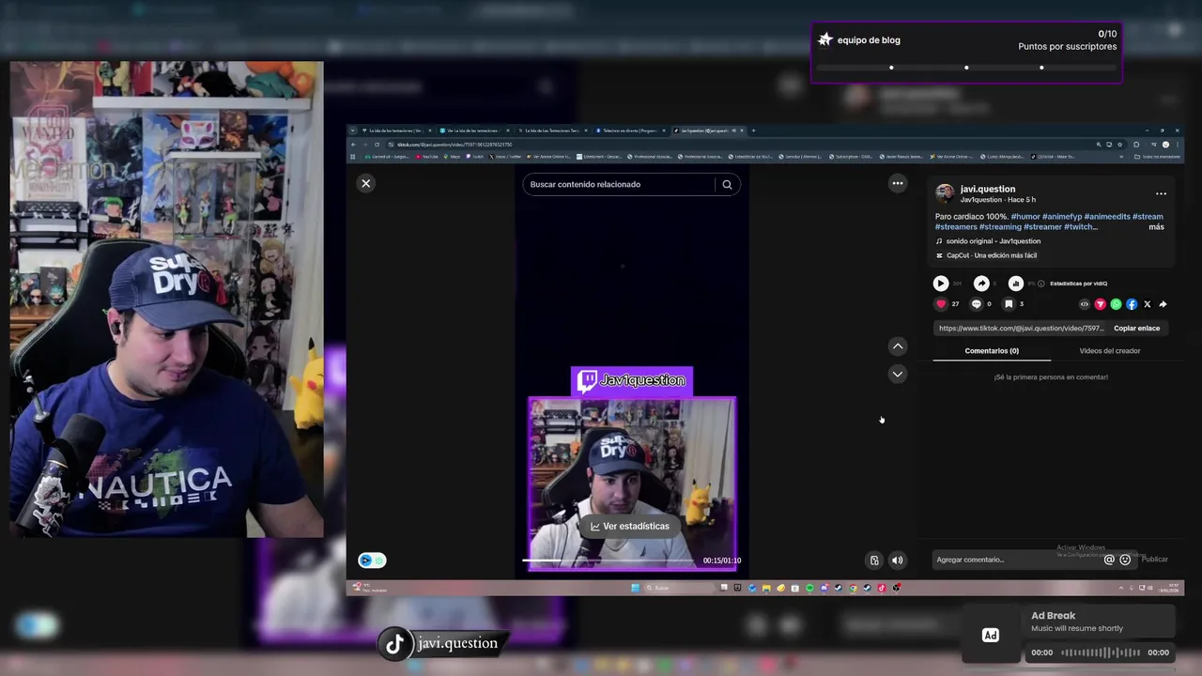The height and width of the screenshot is (676, 1202).
Task: Switch to 'Videos del creador' tab
Action: [1110, 351]
